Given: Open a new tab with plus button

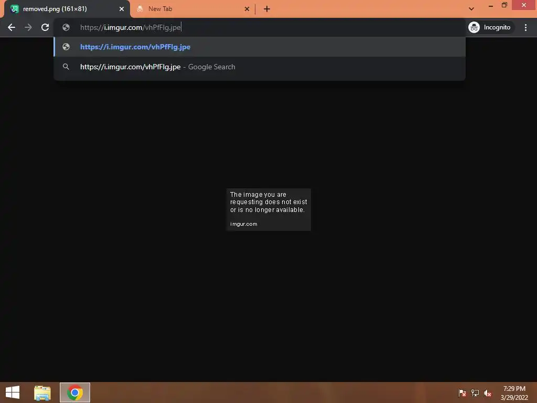Looking at the screenshot, I should click(267, 9).
